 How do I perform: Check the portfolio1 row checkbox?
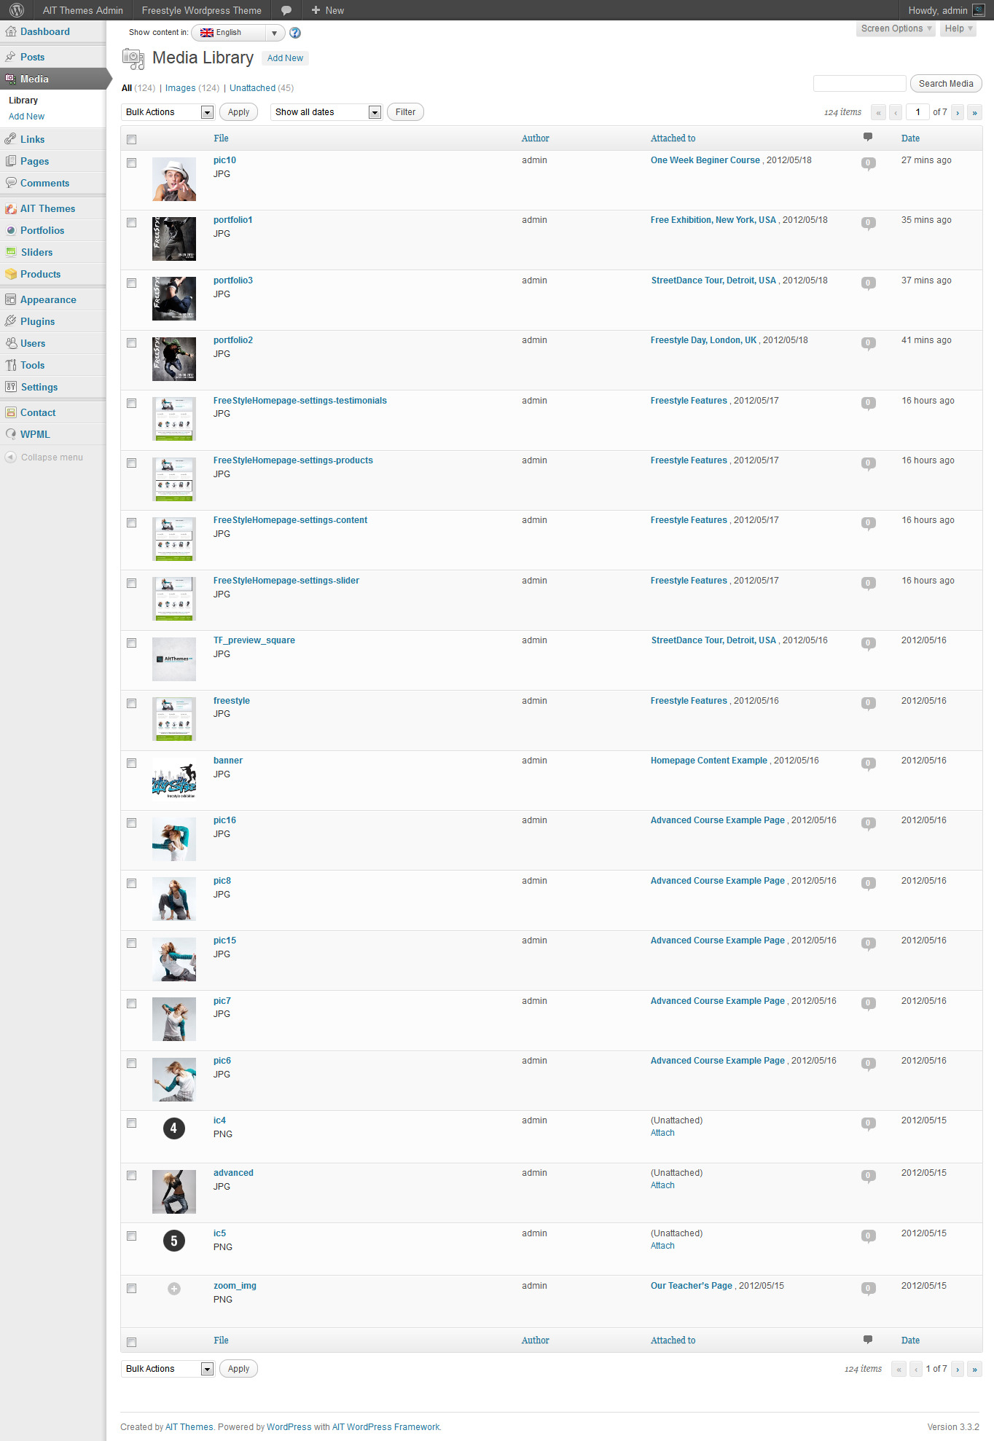pos(132,222)
